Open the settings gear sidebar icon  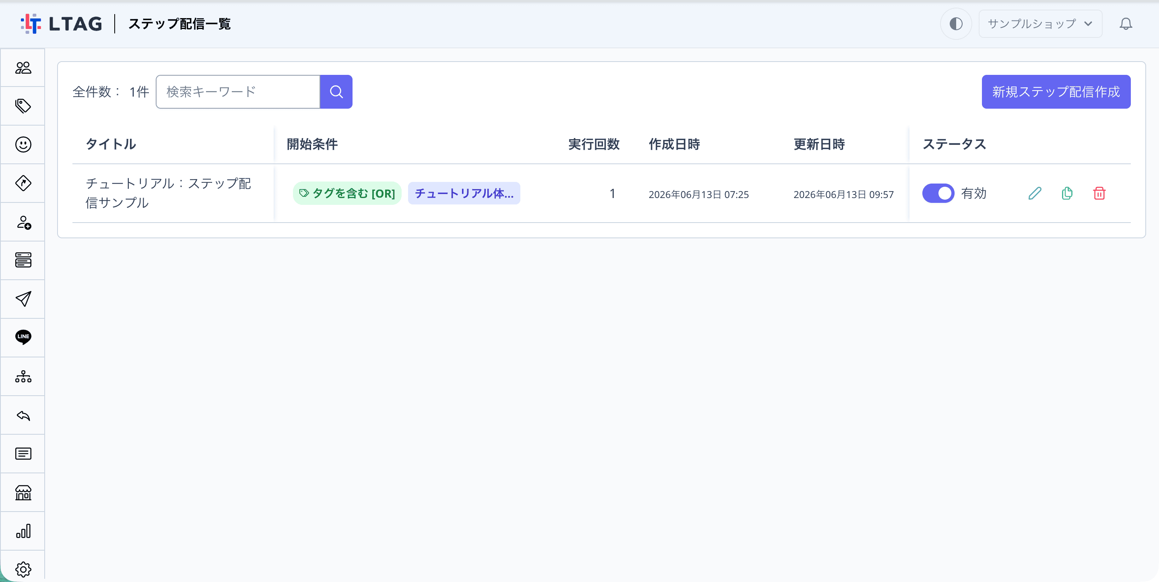coord(23,570)
